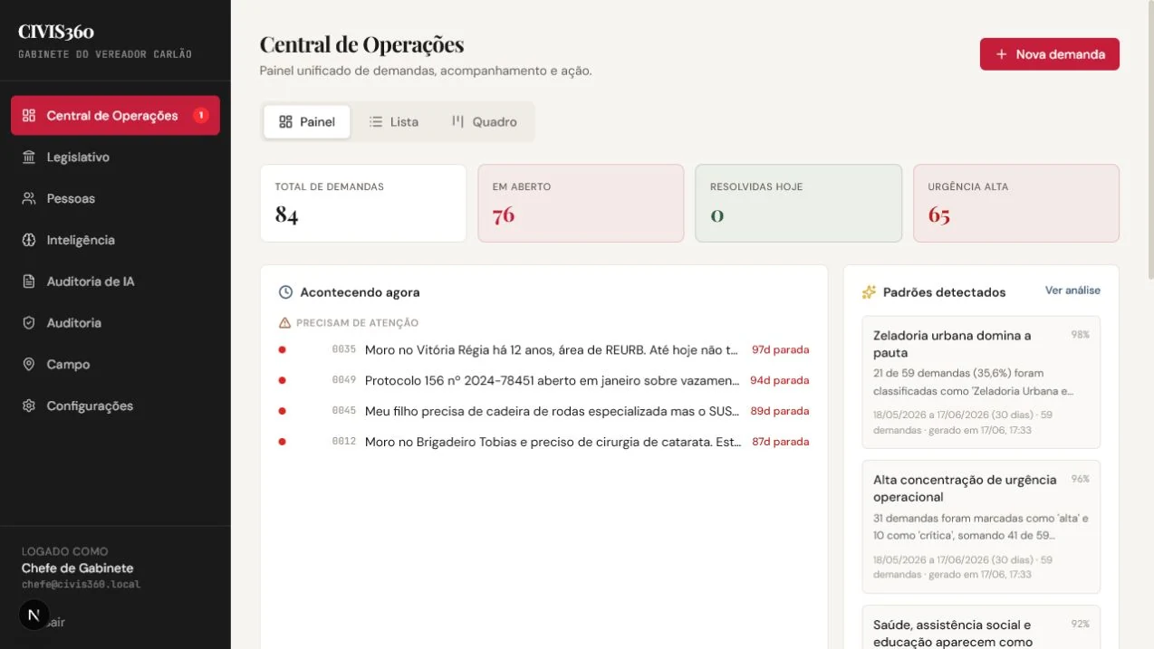Click the demand number 0049
Screen dimensions: 1154x649
[x=344, y=380]
